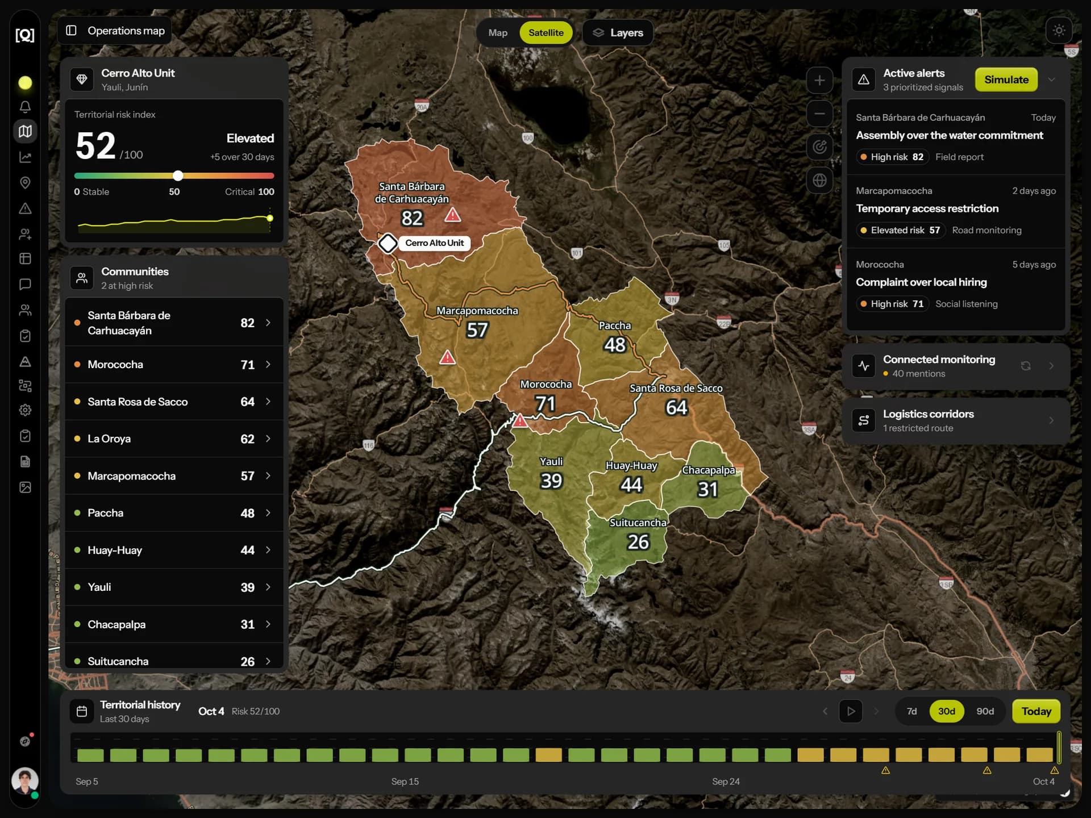1091x818 pixels.
Task: Click the mountain sidebar icon
Action: [25, 361]
